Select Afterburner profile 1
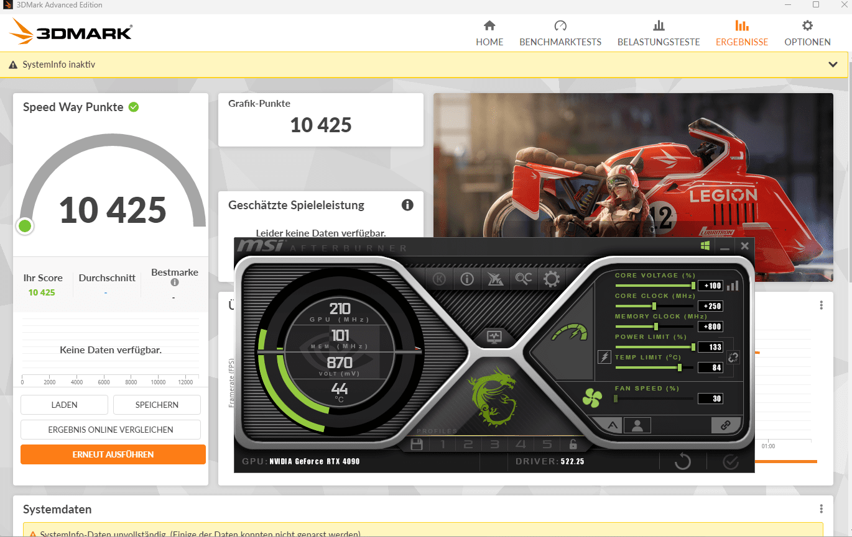The height and width of the screenshot is (537, 852). coord(443,444)
